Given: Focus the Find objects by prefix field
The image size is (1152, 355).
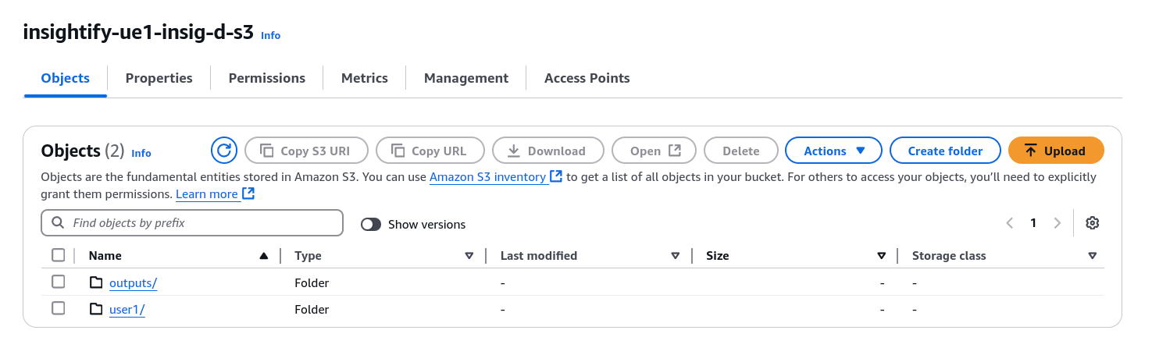Looking at the screenshot, I should point(192,222).
